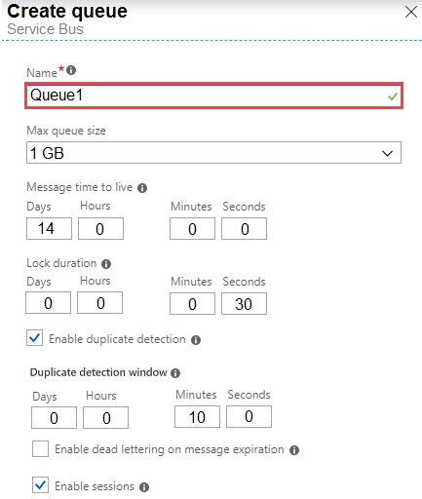Click the Message time to live info icon
Screen dimensions: 422x499
point(142,188)
